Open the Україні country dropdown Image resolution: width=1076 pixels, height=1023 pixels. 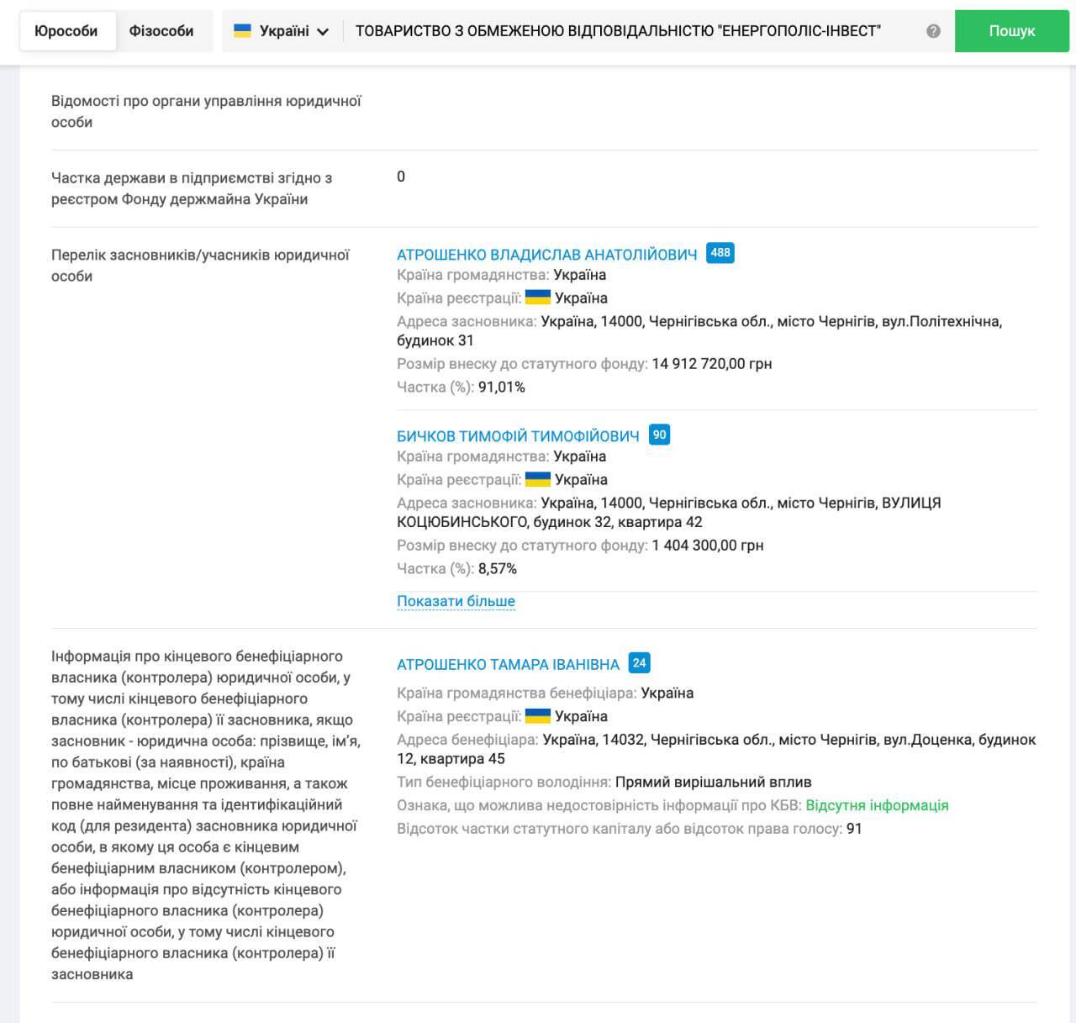coord(283,31)
